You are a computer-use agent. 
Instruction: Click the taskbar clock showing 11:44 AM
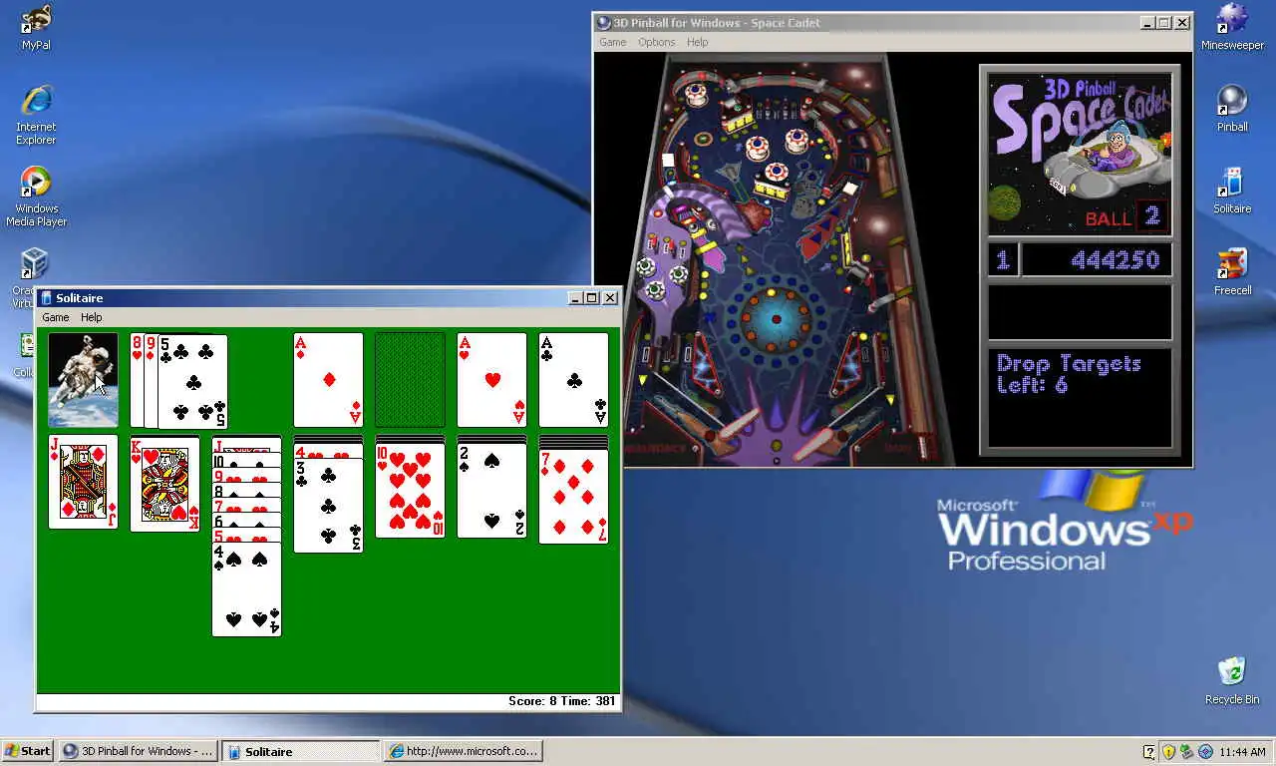pyautogui.click(x=1242, y=752)
